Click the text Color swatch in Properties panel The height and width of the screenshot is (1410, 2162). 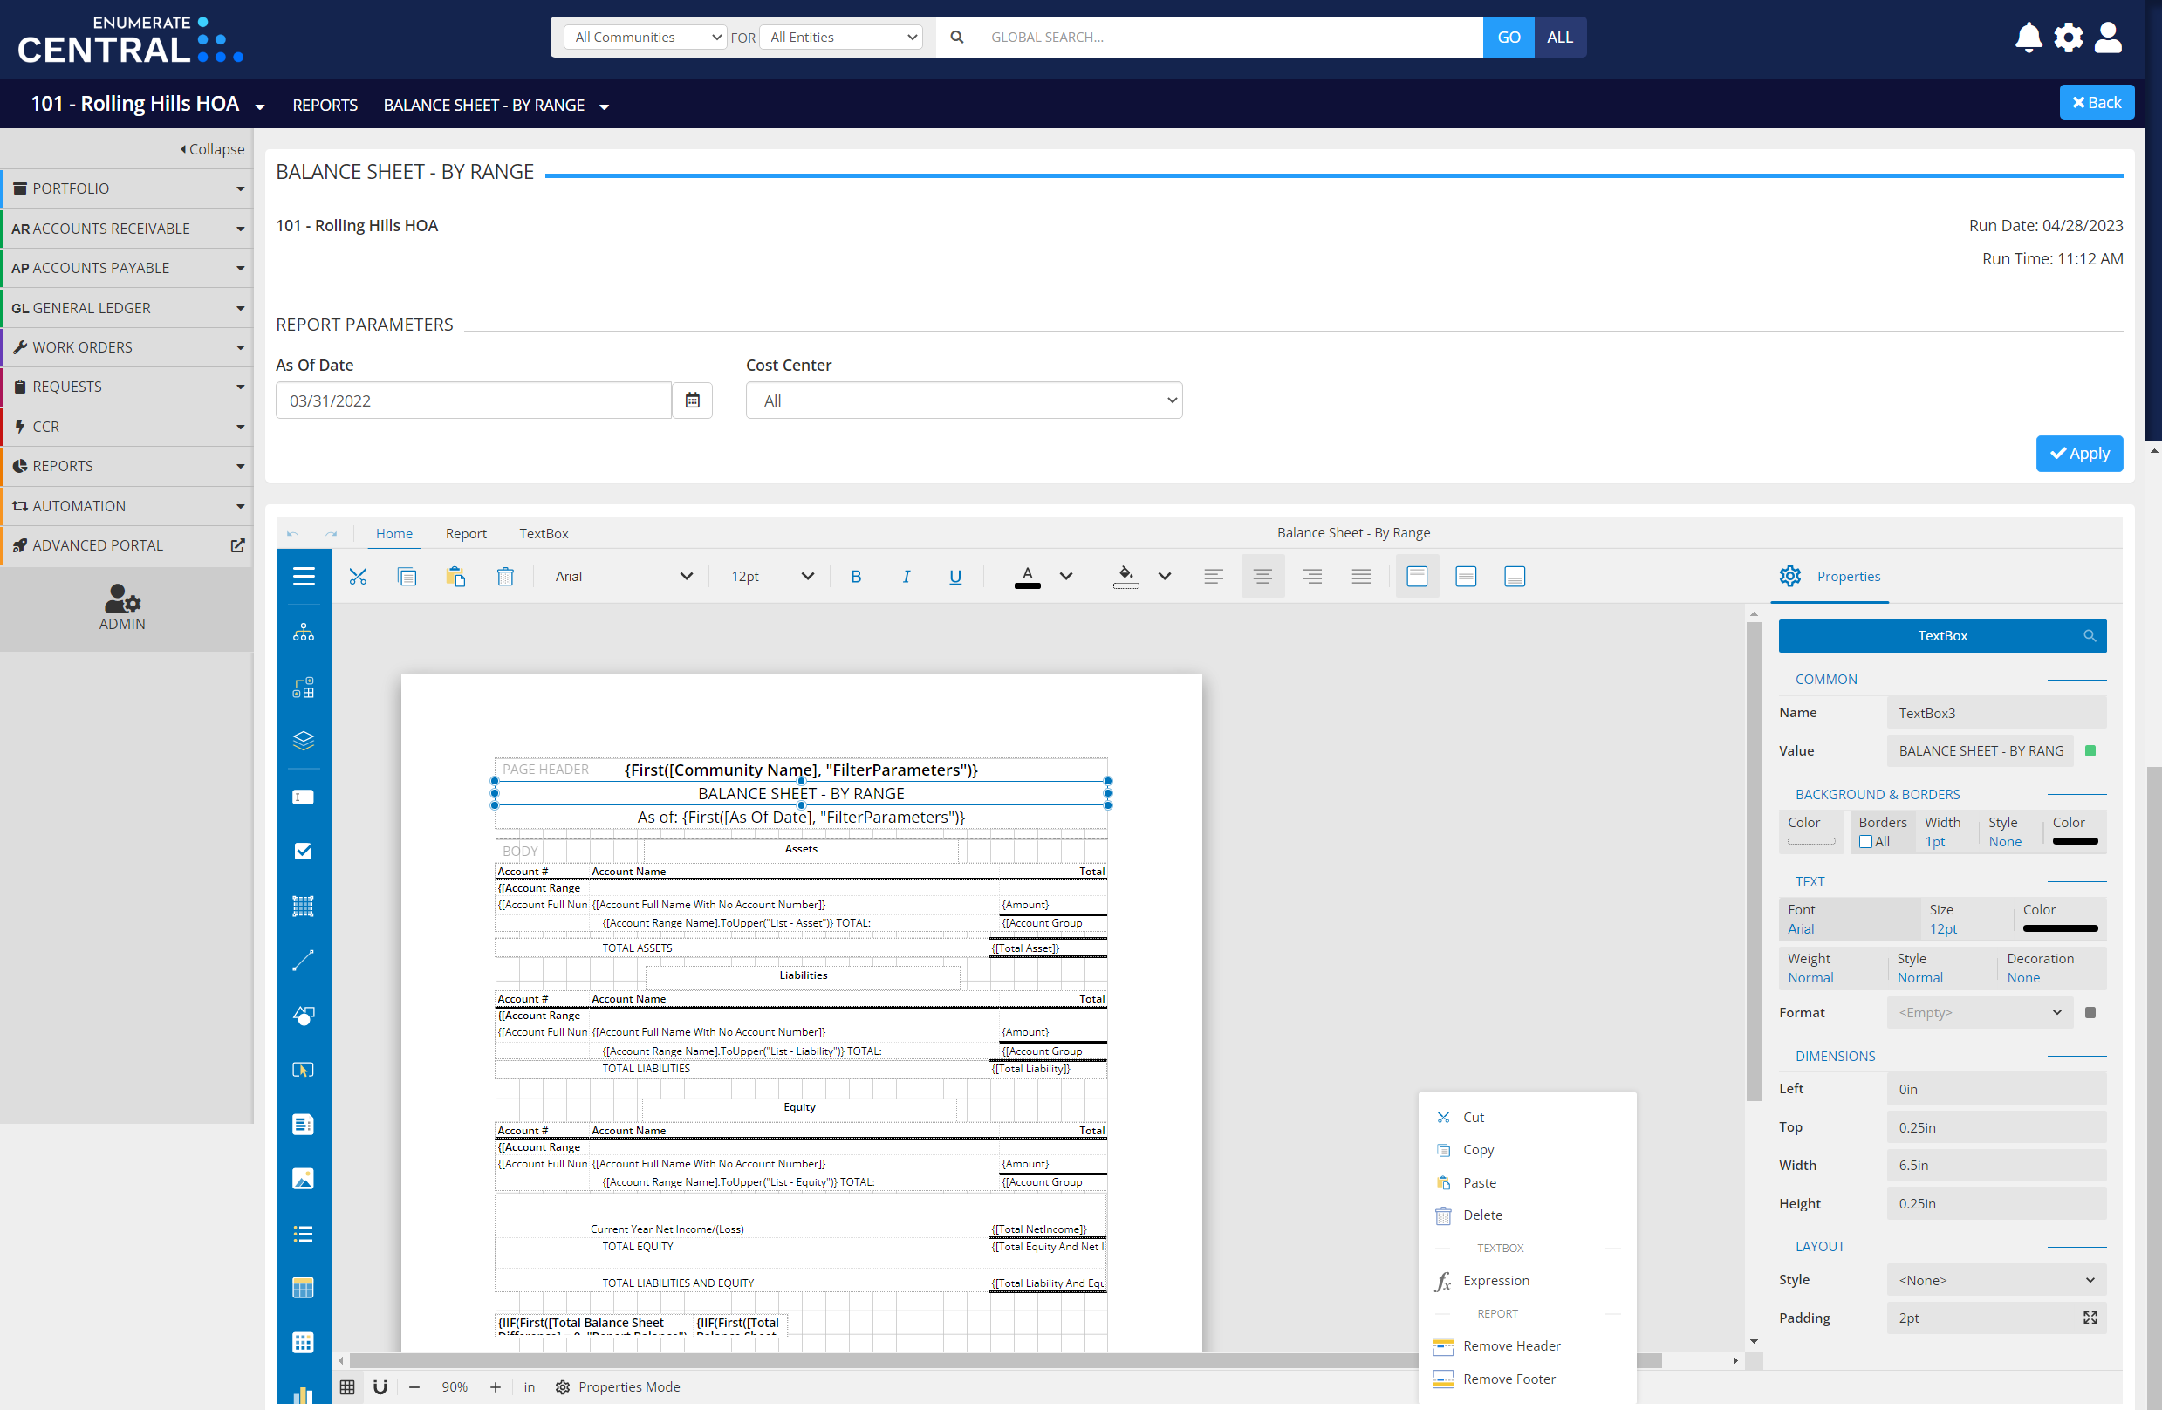[x=2058, y=928]
